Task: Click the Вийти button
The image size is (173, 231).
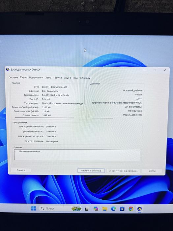Action: pyautogui.click(x=152, y=171)
